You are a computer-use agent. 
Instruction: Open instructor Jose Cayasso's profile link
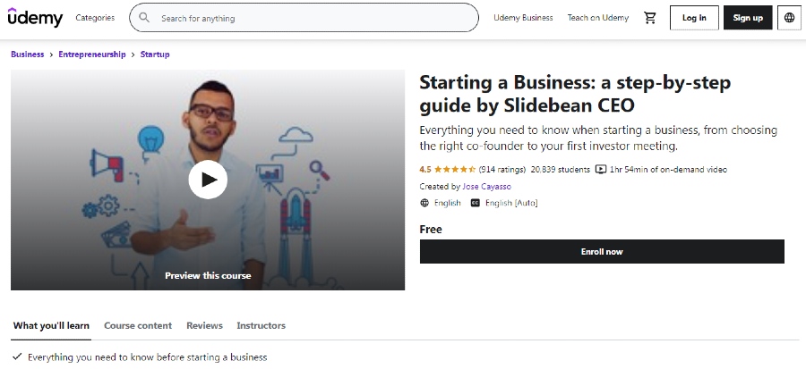click(486, 186)
